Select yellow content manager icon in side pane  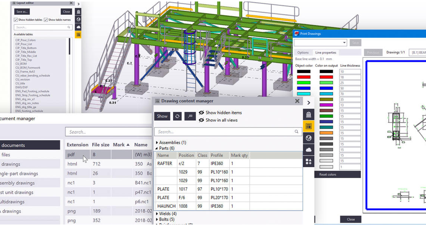(309, 126)
